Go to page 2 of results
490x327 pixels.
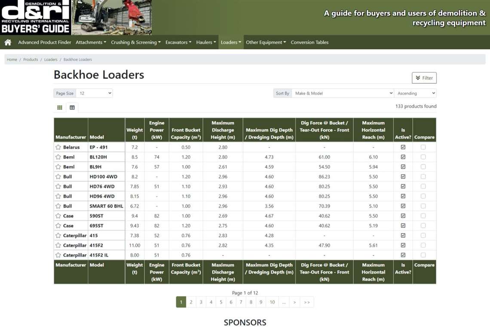point(191,302)
